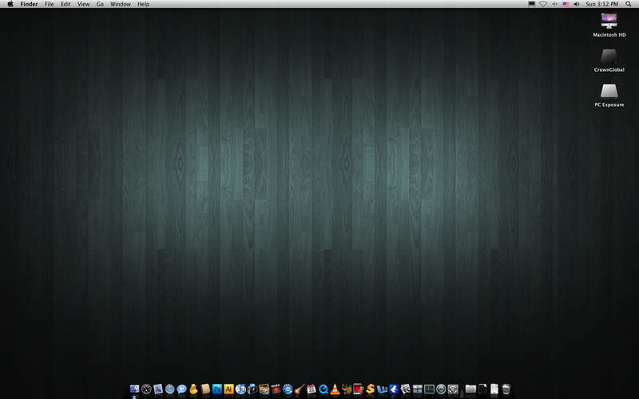Select the Macintosh HD desktop drive
This screenshot has width=639, height=399.
tap(609, 22)
